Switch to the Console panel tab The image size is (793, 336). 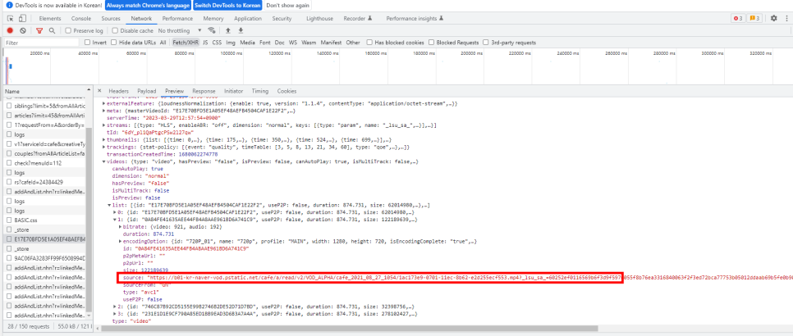click(x=81, y=18)
